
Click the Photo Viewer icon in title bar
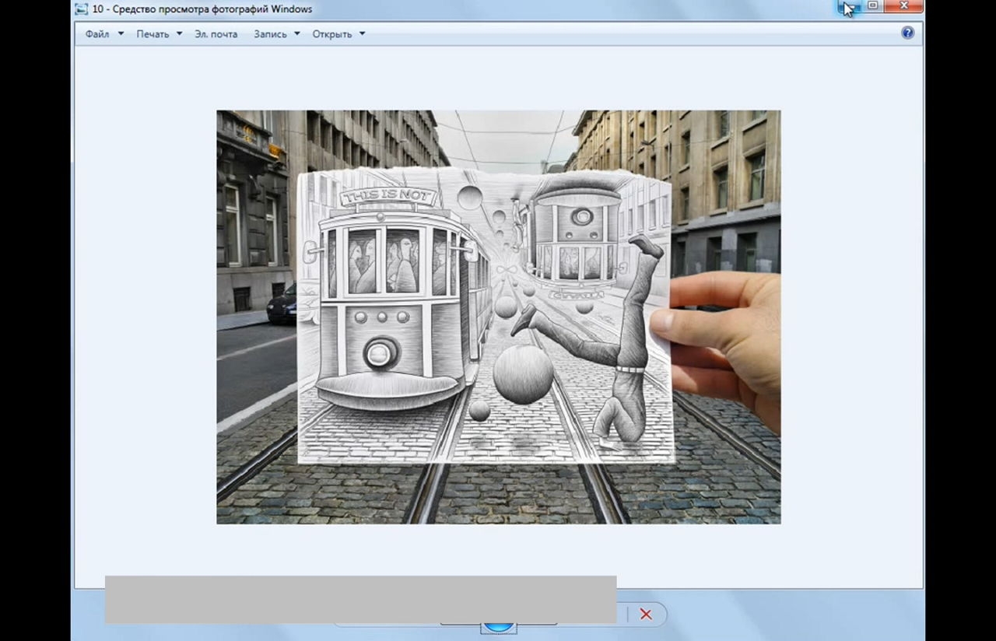click(x=82, y=9)
